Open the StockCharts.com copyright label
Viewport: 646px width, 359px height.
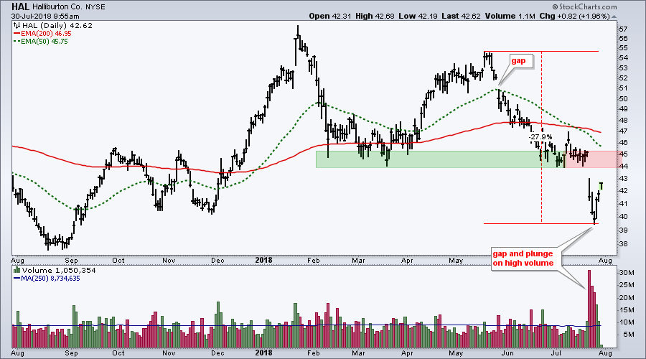click(x=584, y=6)
